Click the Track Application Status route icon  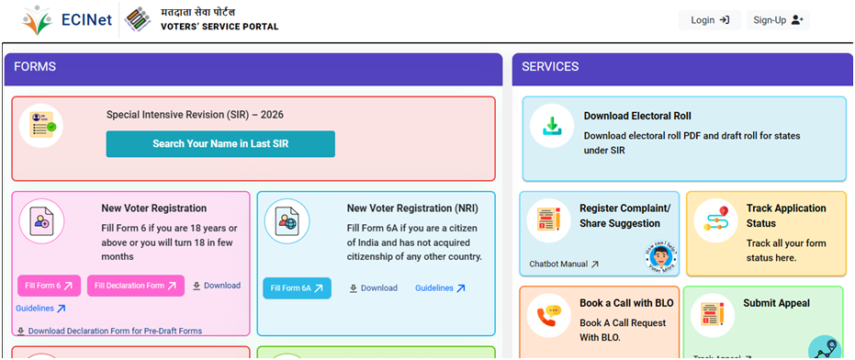point(715,221)
